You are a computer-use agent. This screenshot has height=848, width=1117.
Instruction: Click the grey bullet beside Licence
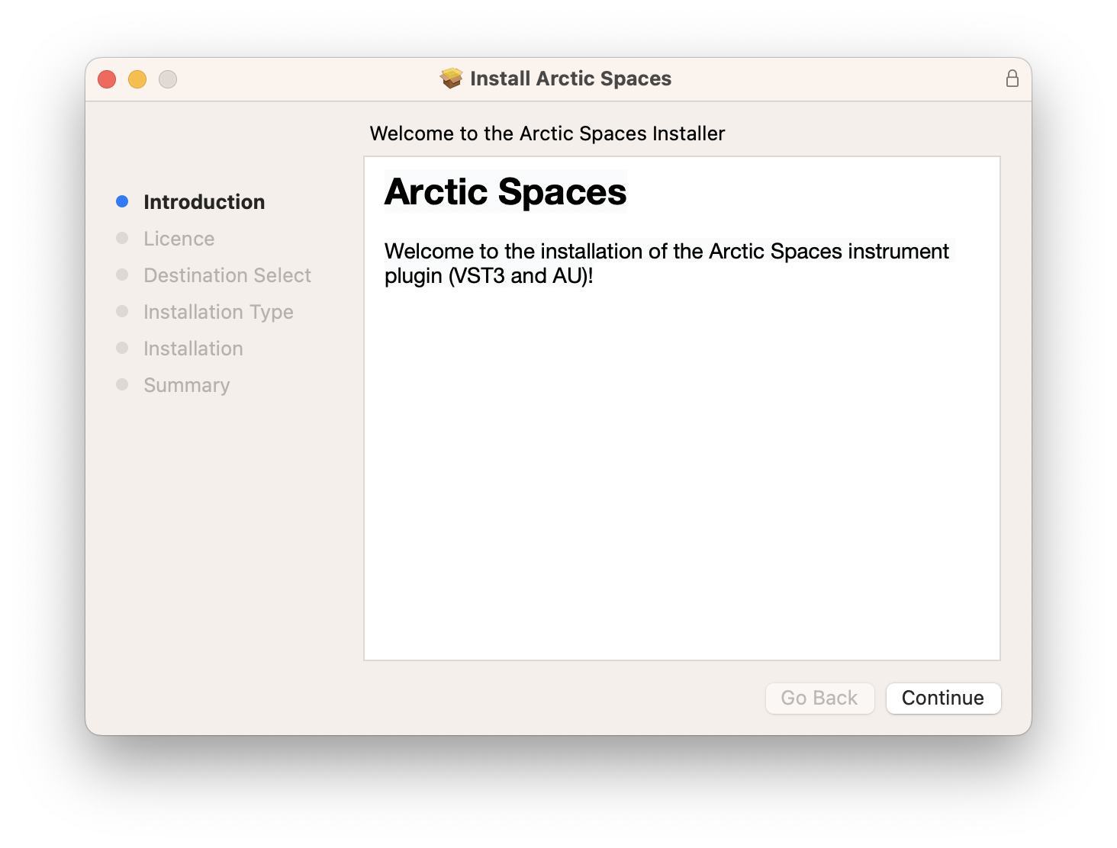click(122, 238)
